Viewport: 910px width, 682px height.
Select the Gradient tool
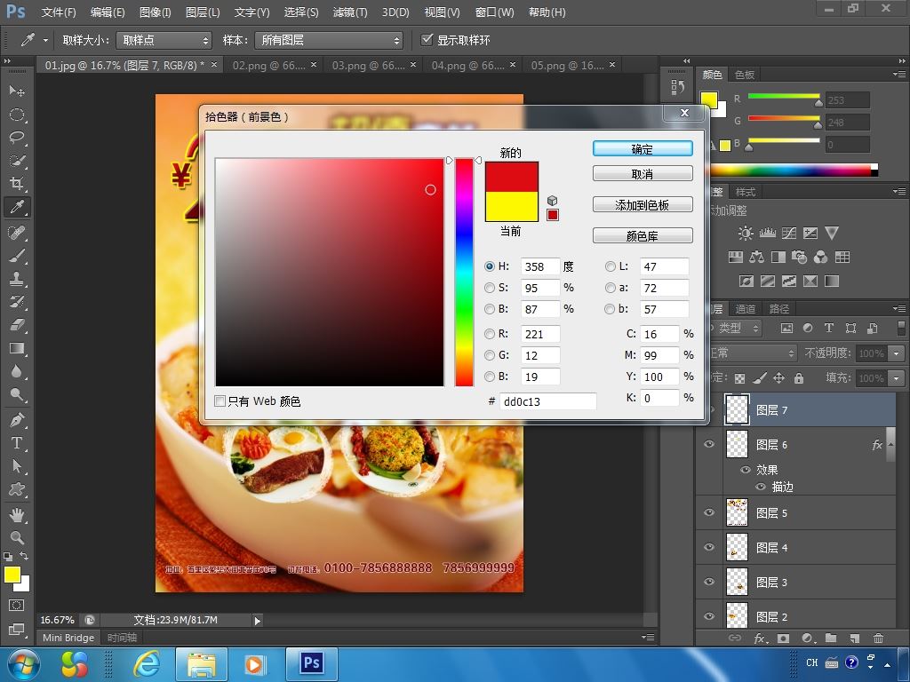click(x=16, y=348)
